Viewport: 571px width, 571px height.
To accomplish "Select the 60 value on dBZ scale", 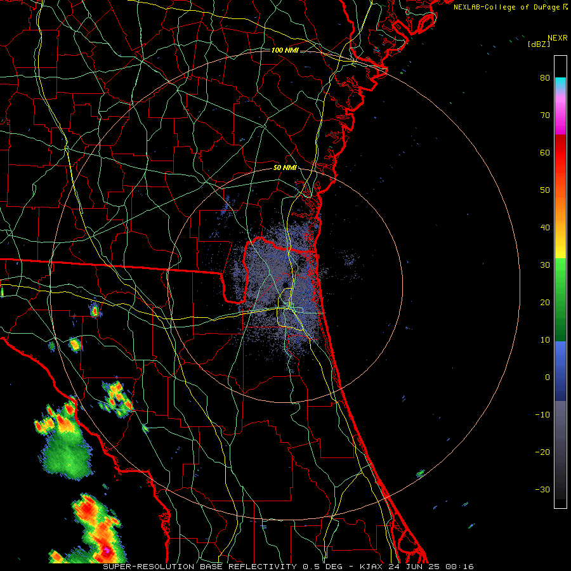I will pos(545,152).
